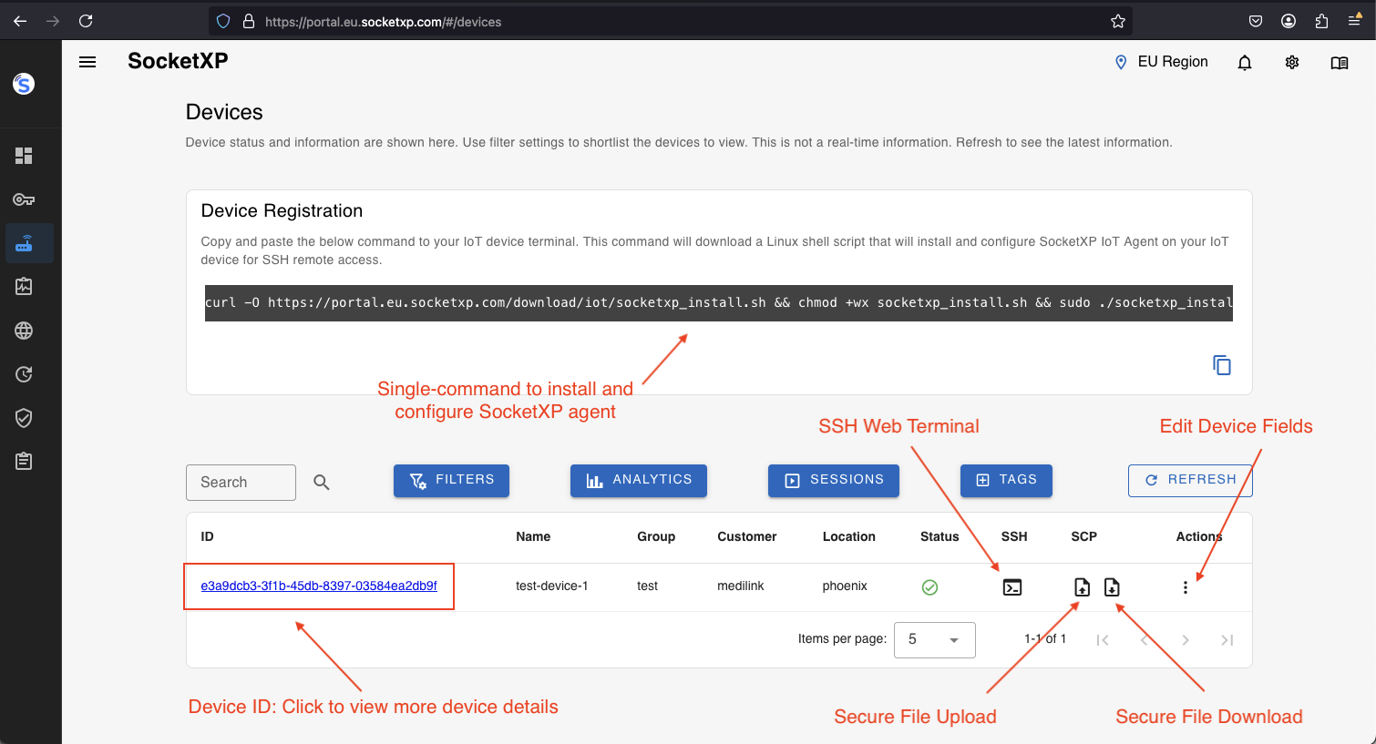Screen dimensions: 1376x744
Task: Click the browser URL address bar
Action: 670,21
